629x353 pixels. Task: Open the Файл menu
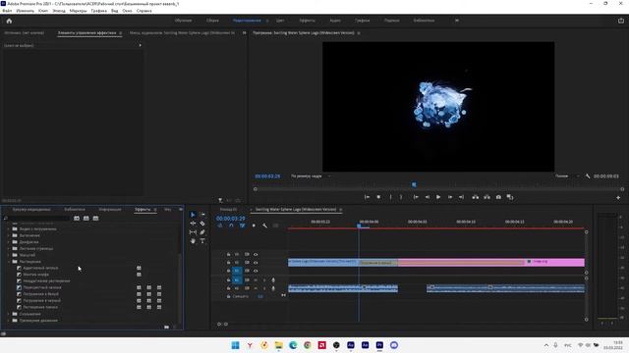coord(7,11)
